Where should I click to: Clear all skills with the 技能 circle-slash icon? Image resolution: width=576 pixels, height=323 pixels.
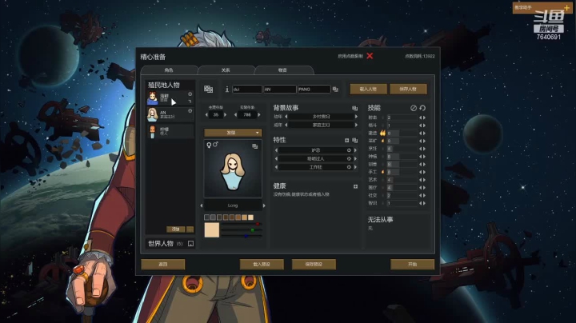414,108
